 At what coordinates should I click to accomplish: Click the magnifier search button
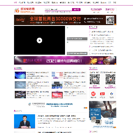[x=76, y=10]
